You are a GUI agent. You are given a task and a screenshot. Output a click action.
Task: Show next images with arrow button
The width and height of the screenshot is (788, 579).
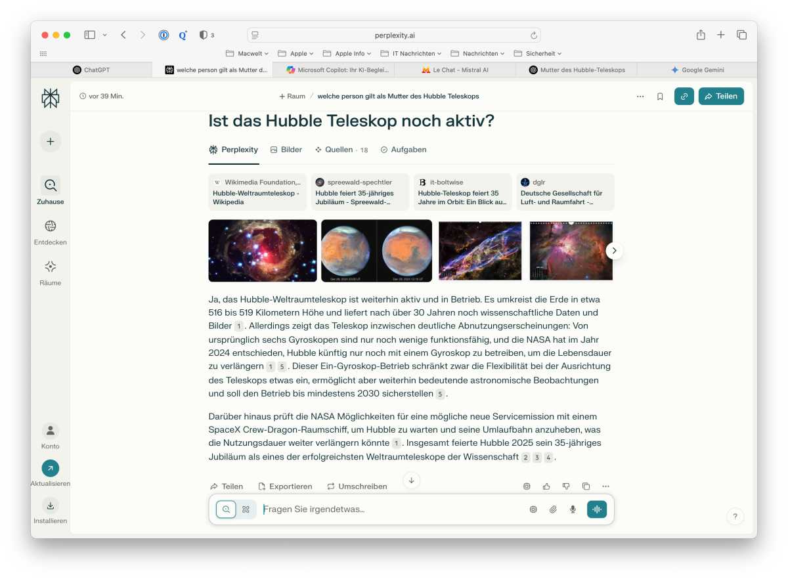click(x=614, y=251)
